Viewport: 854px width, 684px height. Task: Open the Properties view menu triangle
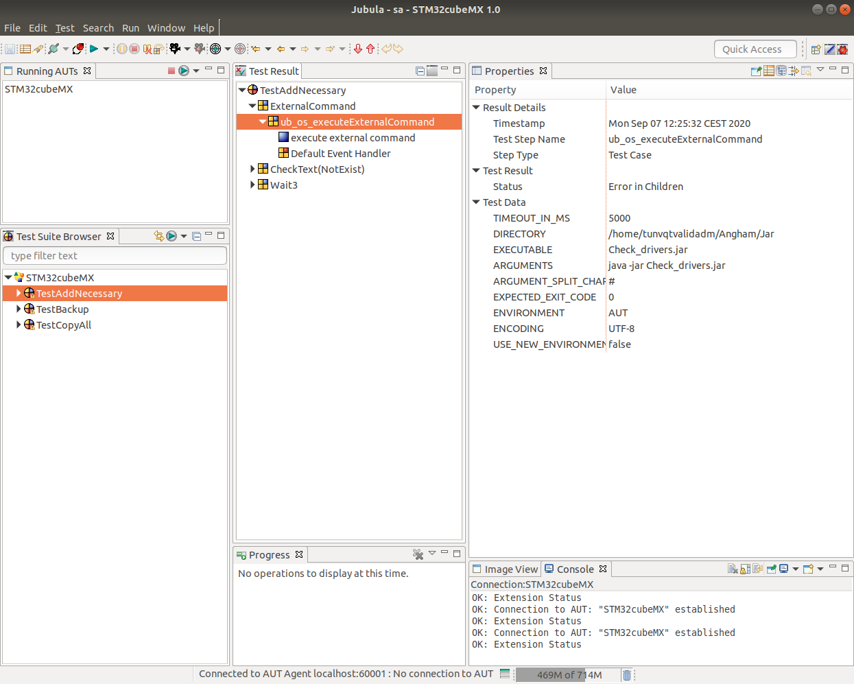[x=820, y=69]
